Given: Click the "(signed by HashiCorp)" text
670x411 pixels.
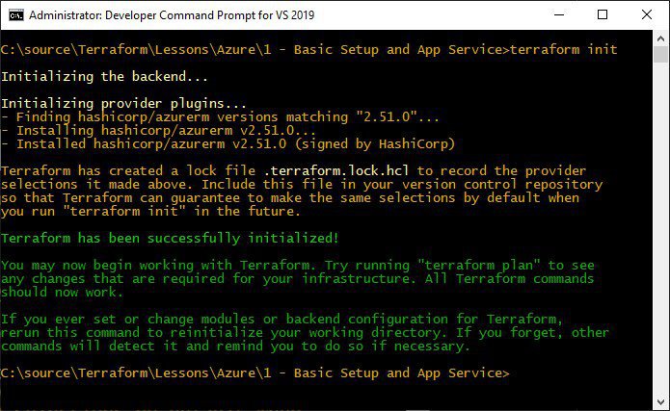Looking at the screenshot, I should point(375,143).
